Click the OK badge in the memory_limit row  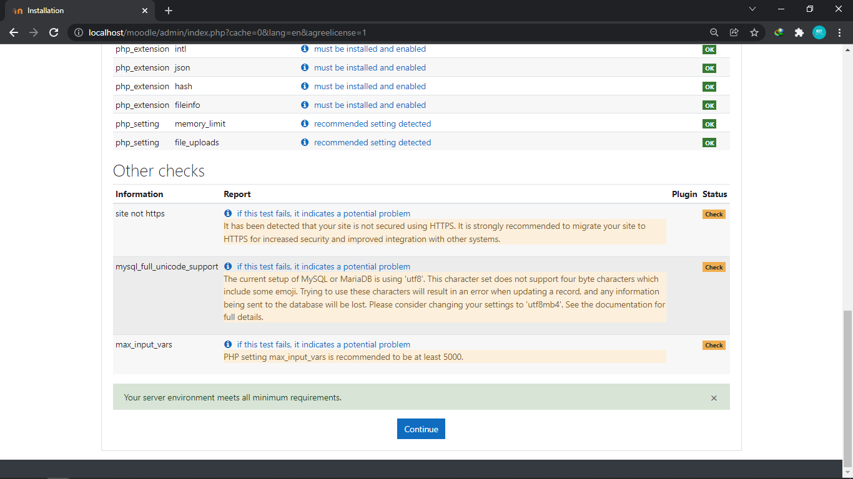(709, 124)
